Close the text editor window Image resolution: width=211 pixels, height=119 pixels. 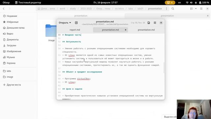[x=161, y=23]
